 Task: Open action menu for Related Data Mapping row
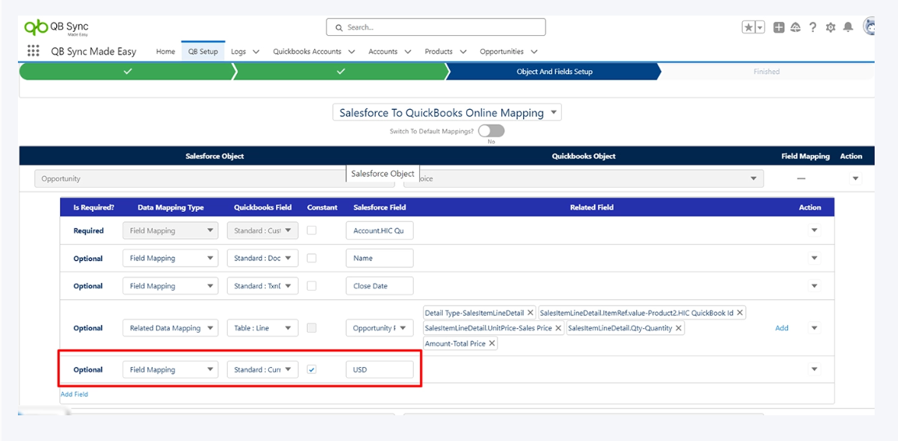pos(815,328)
